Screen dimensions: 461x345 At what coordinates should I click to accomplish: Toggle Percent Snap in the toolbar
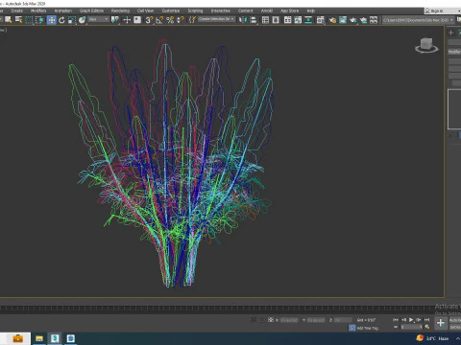(x=170, y=20)
